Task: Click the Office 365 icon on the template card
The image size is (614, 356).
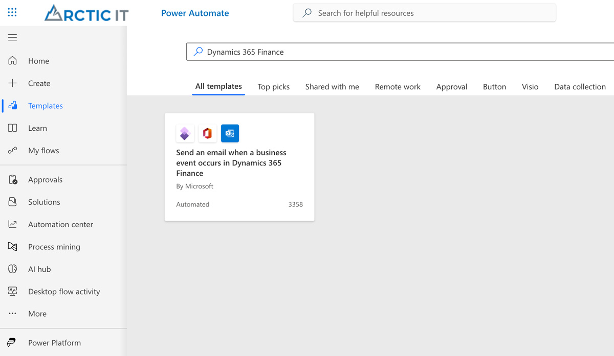Action: pyautogui.click(x=207, y=133)
